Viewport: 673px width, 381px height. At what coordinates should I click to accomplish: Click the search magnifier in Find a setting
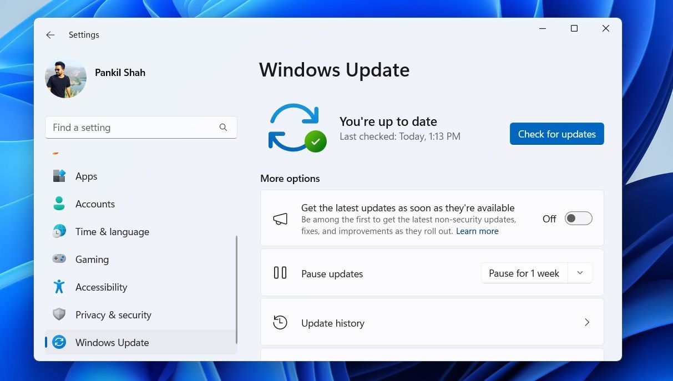(223, 127)
